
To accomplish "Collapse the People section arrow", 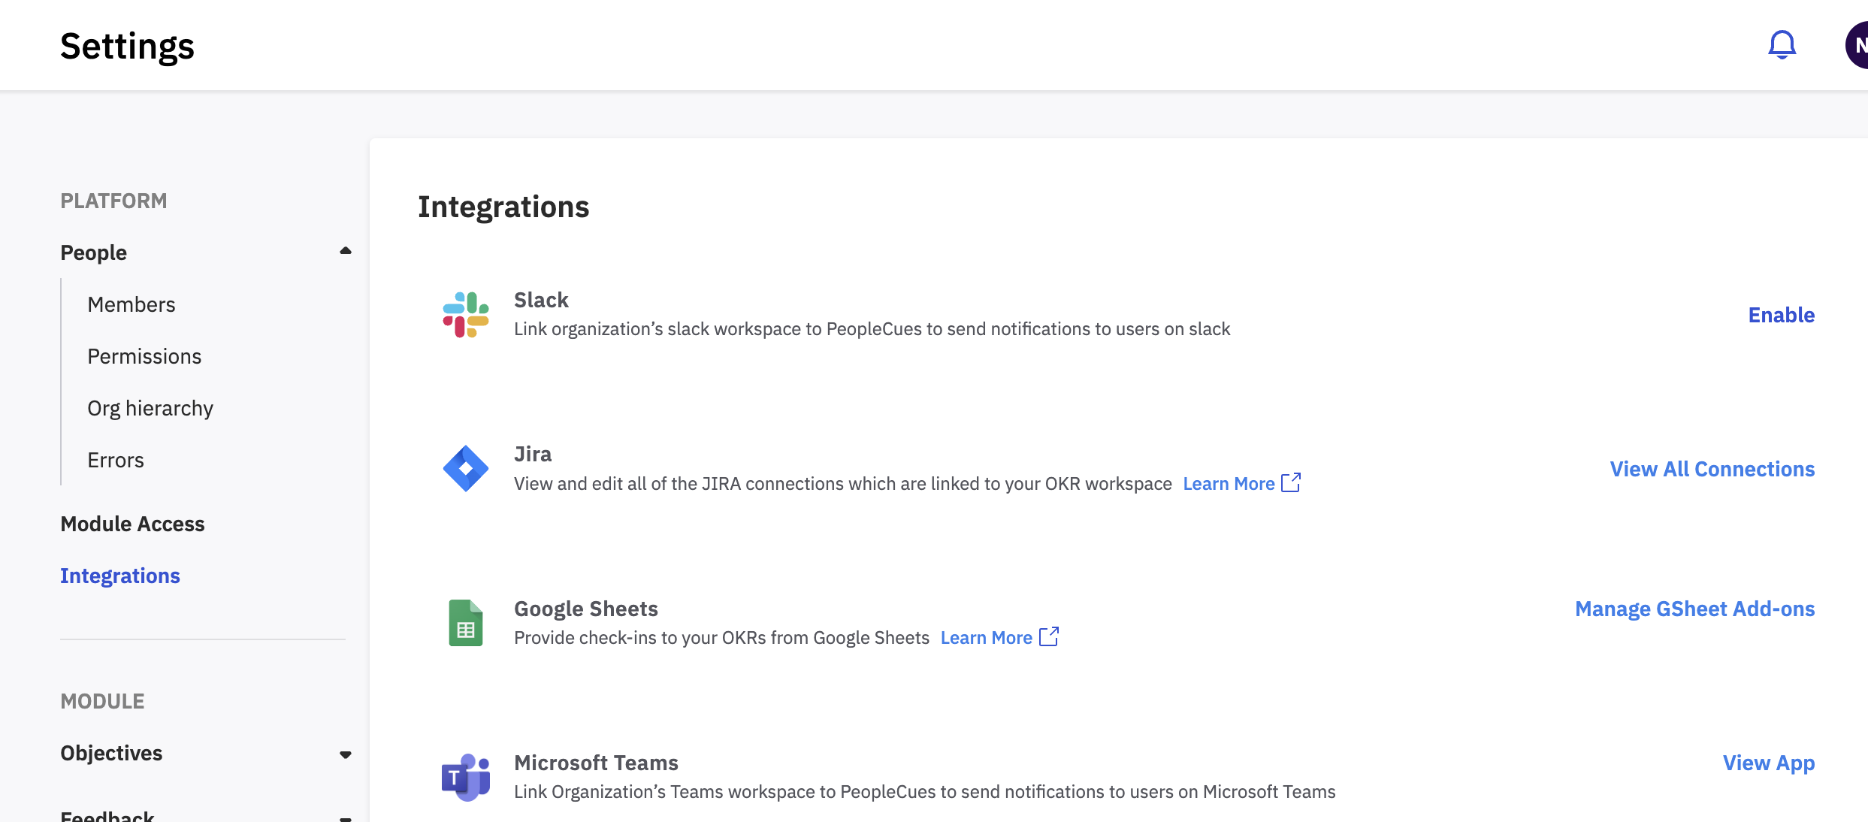I will point(346,251).
